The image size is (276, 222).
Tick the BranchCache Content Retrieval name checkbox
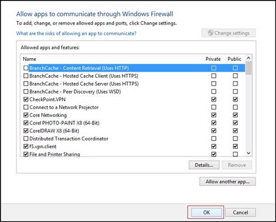26,68
